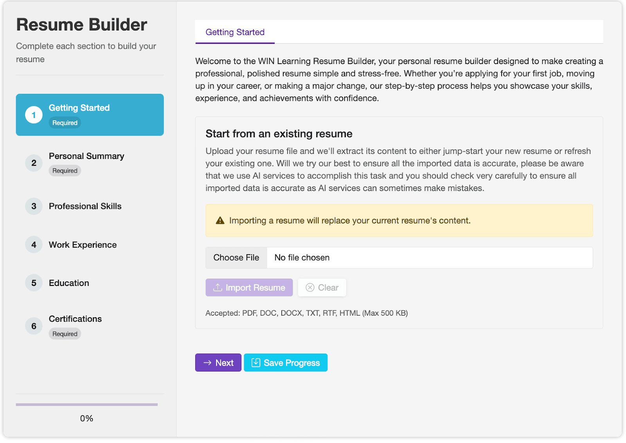Image resolution: width=626 pixels, height=443 pixels.
Task: Select the Education step in sidebar
Action: (68, 282)
